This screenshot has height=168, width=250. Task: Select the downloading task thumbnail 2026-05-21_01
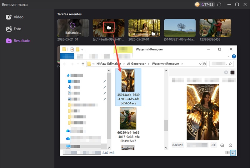pyautogui.click(x=73, y=28)
